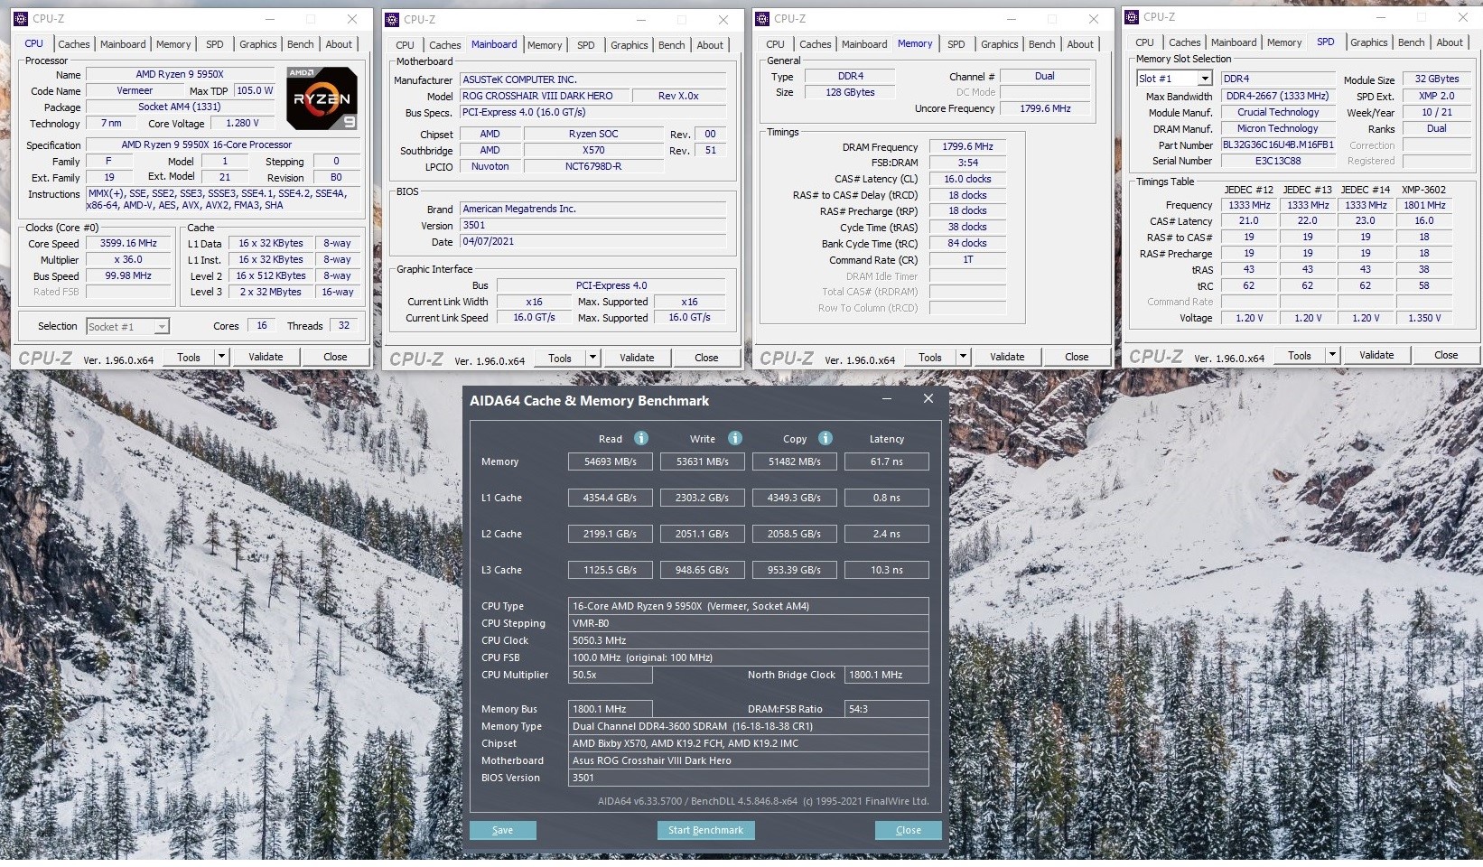The image size is (1483, 867).
Task: Click the Threads count value 32
Action: coord(344,326)
